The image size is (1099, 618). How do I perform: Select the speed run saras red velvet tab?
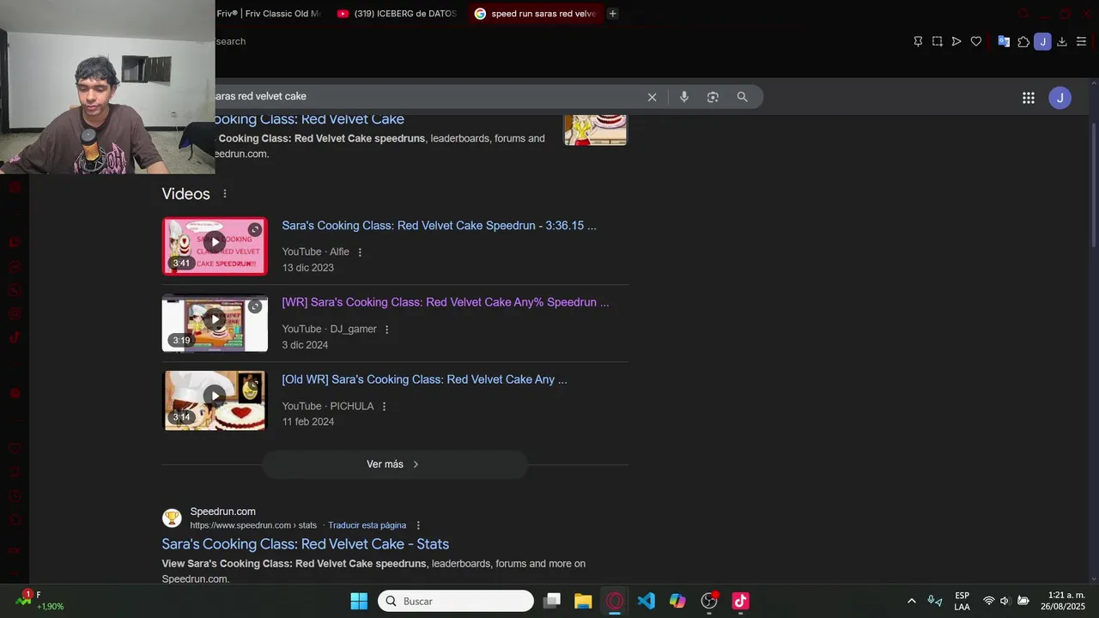pos(536,14)
